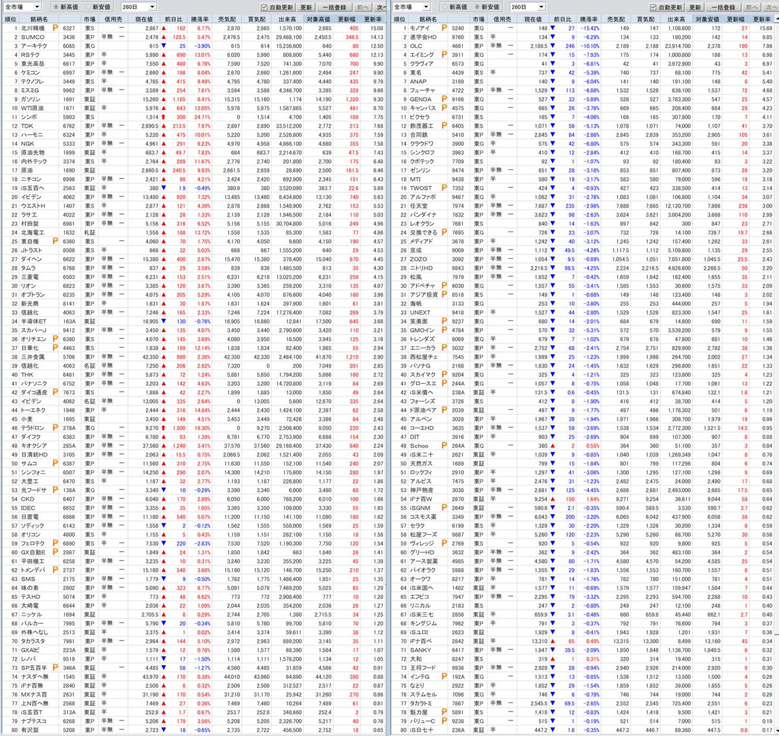Select the 任天堂 row in right panel
The height and width of the screenshot is (736, 779).
(582, 206)
